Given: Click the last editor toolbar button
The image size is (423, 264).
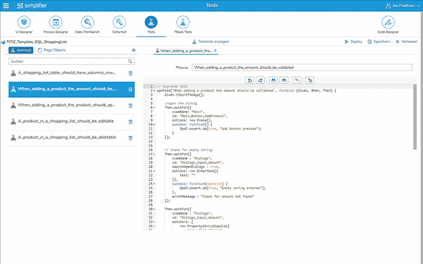Looking at the screenshot, I should [310, 80].
